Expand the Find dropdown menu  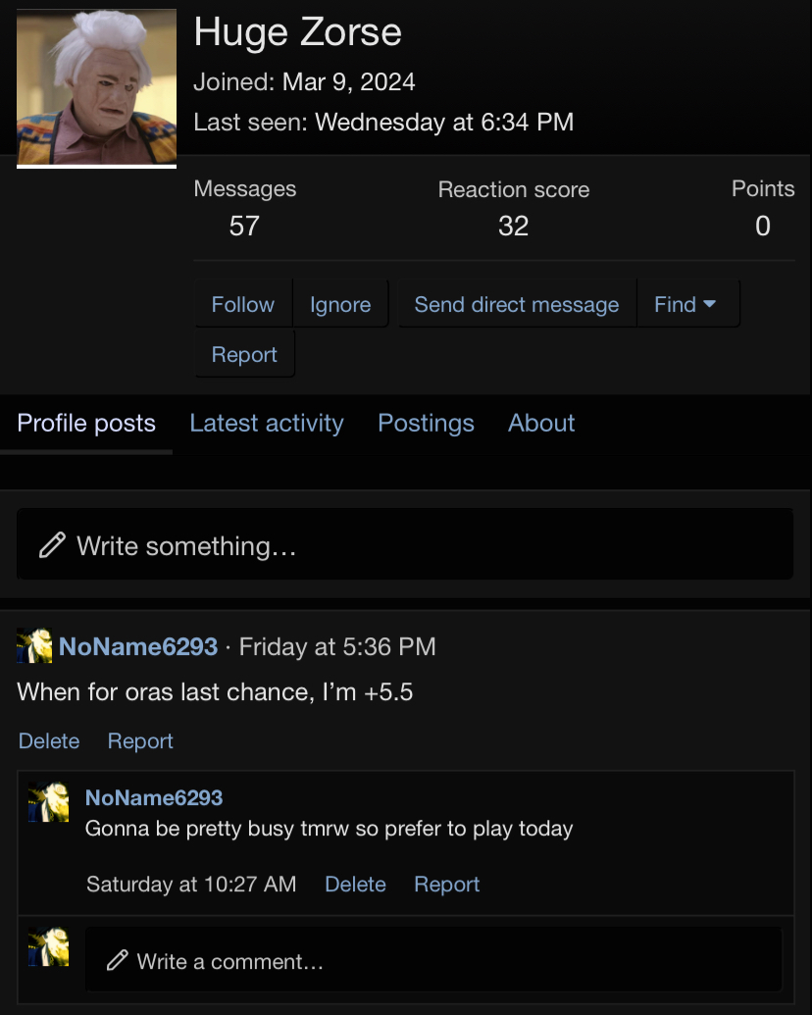[x=686, y=305]
